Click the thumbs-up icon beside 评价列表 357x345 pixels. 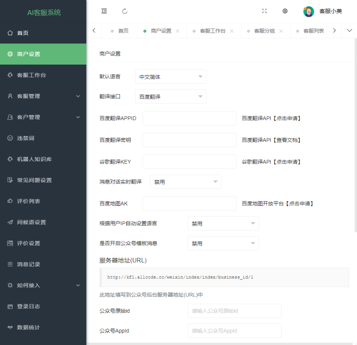click(x=10, y=201)
